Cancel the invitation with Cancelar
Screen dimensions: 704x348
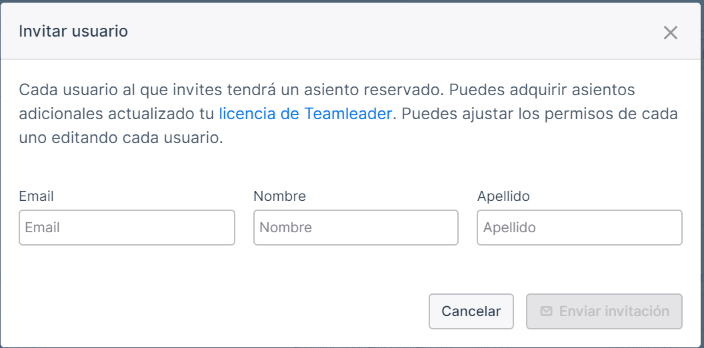[471, 311]
